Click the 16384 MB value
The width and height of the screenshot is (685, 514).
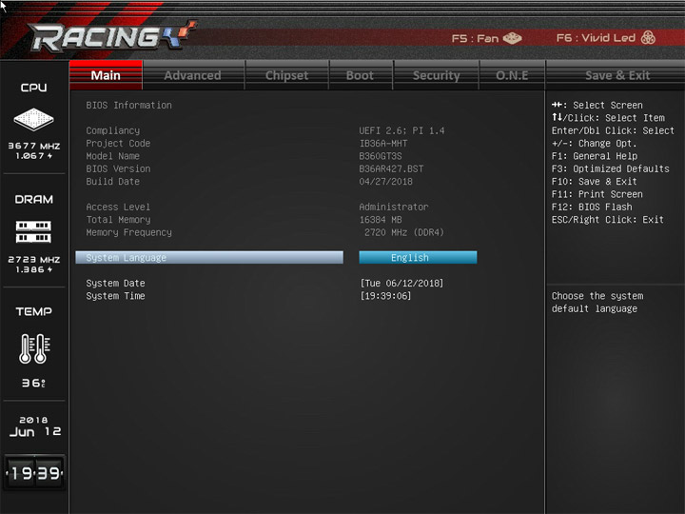380,220
